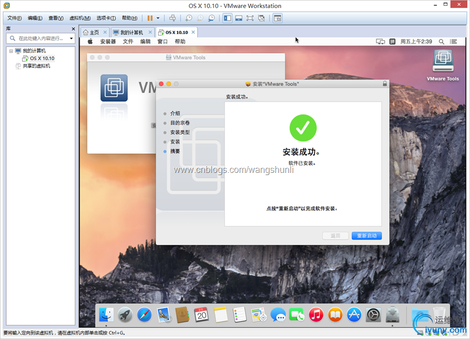Close the OS X 10.10 tab
The image size is (470, 339).
193,32
